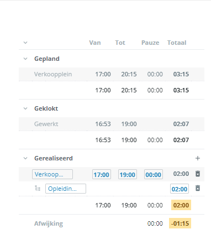Click the Afwijking label
Viewport: 211px width, 250px height.
tap(49, 223)
